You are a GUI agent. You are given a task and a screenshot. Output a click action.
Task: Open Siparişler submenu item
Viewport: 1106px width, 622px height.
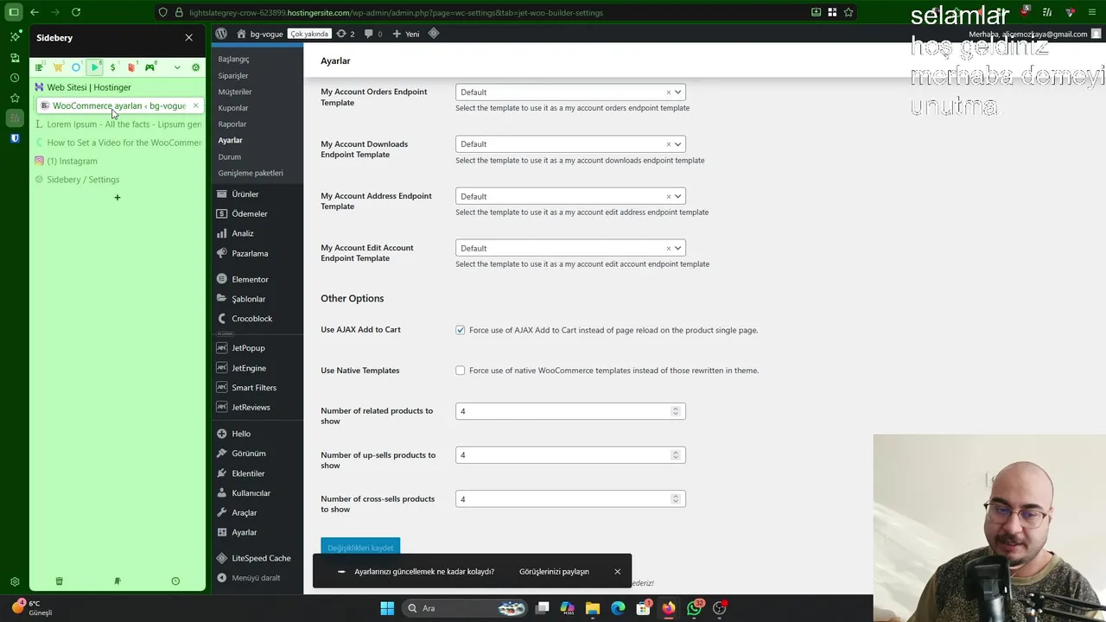point(232,76)
